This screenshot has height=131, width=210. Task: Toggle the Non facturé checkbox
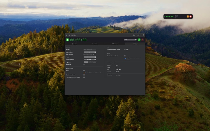tap(84, 64)
